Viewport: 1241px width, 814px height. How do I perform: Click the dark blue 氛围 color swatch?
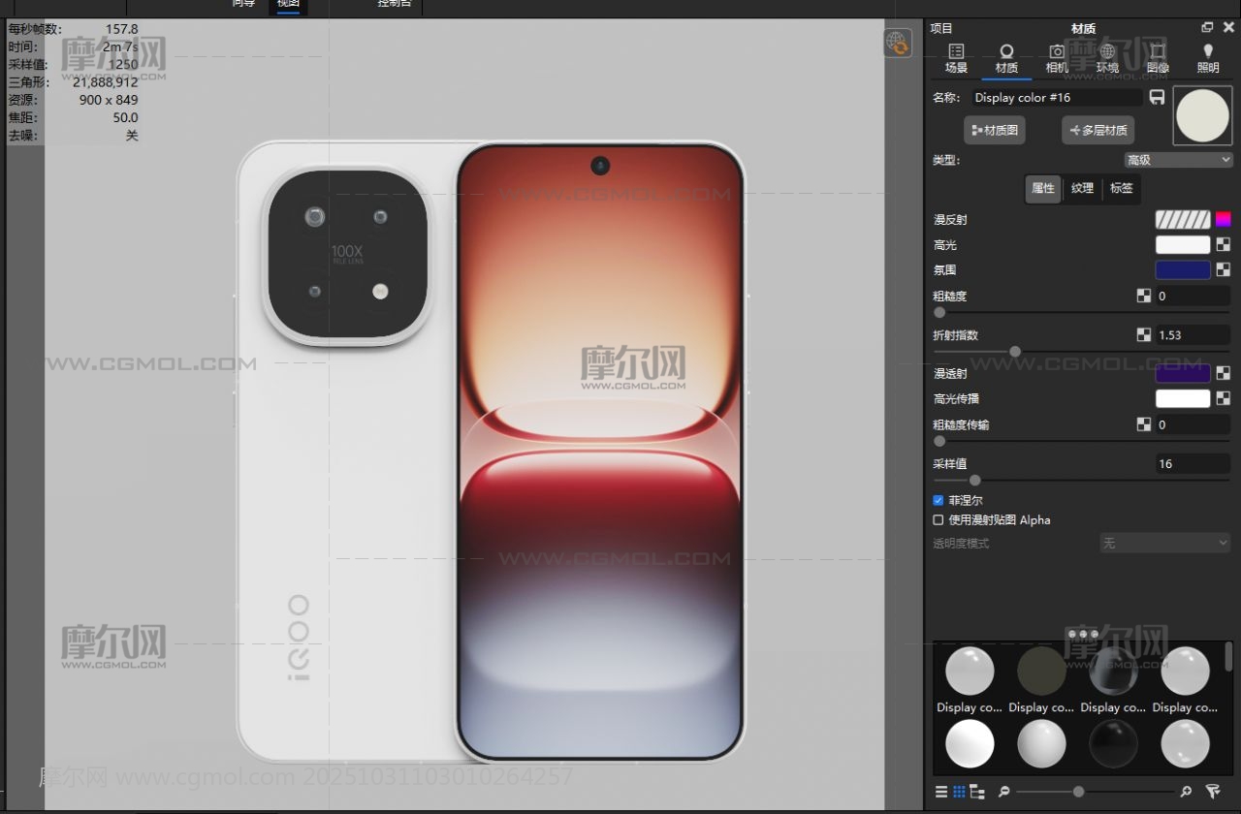click(1182, 270)
